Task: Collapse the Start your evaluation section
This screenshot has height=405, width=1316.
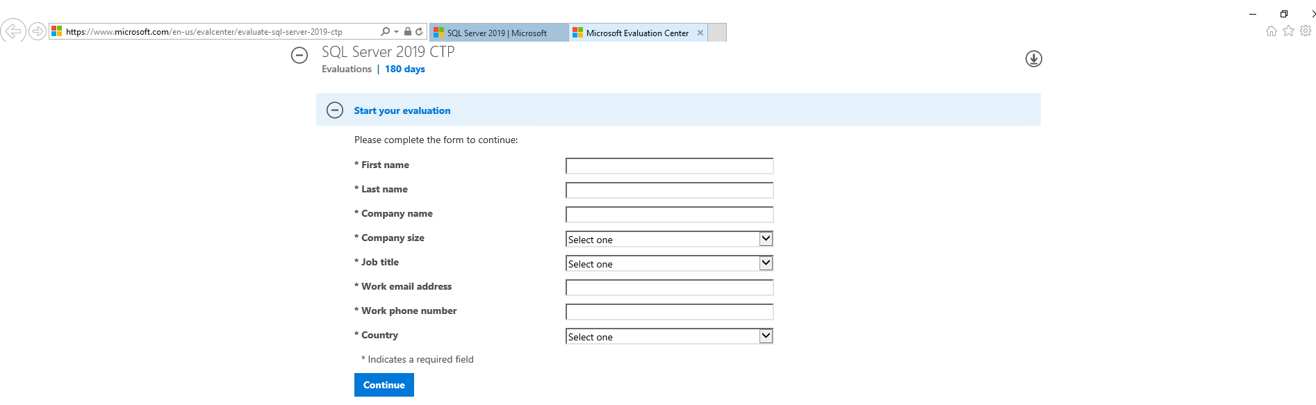Action: pyautogui.click(x=335, y=110)
